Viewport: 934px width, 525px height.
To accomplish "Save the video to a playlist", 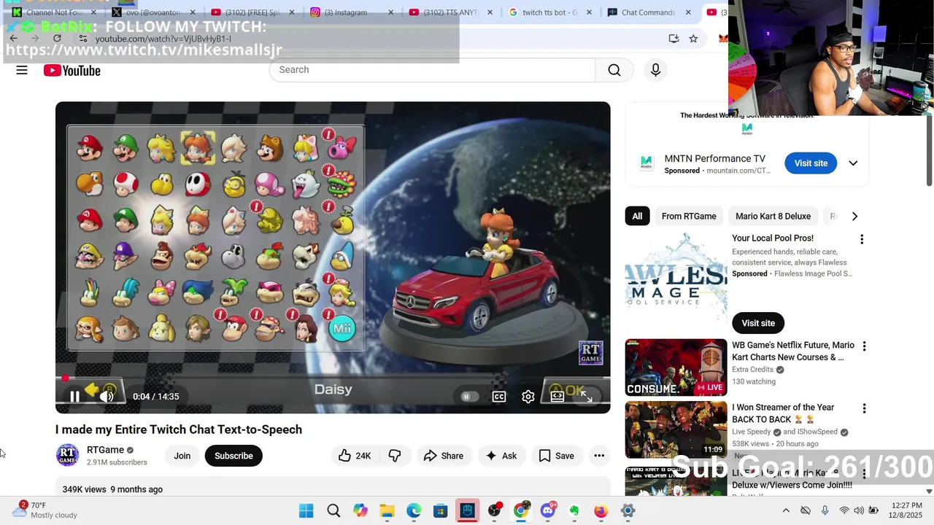I will click(556, 456).
